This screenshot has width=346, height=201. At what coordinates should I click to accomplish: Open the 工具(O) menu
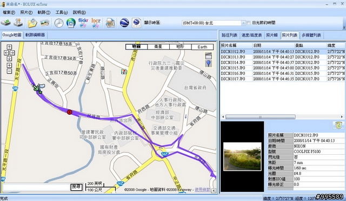click(62, 12)
